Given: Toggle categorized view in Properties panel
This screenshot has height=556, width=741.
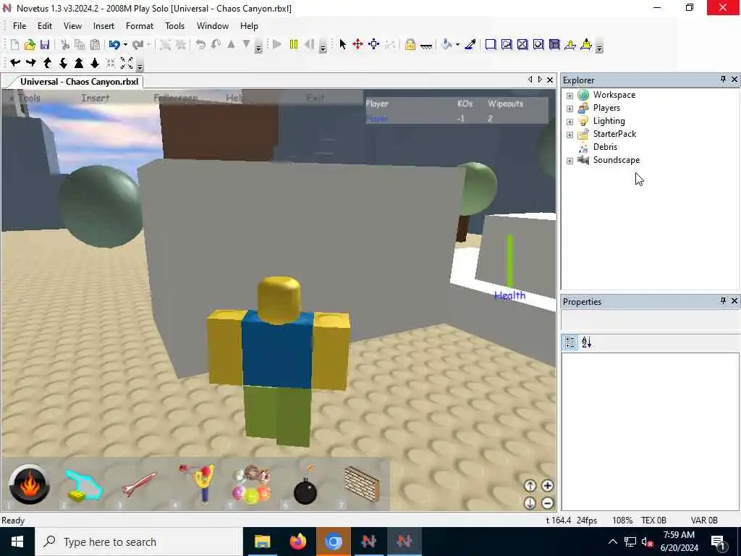Looking at the screenshot, I should pos(570,342).
